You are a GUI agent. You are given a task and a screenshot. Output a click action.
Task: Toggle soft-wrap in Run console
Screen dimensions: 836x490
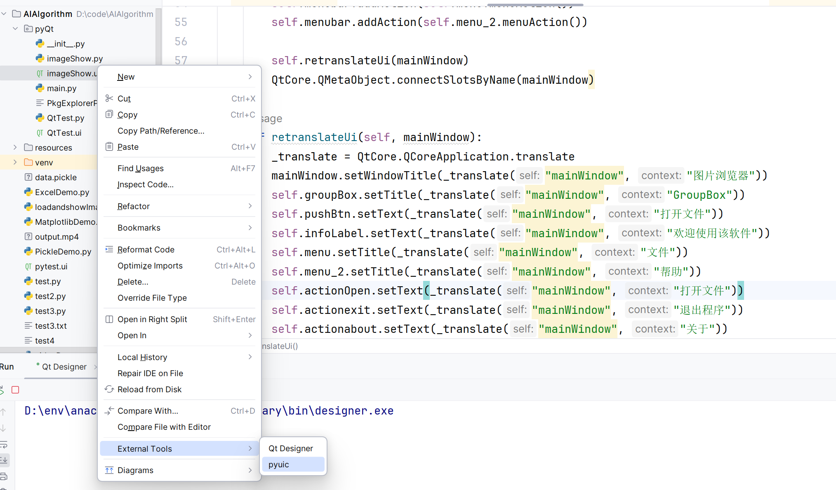click(4, 445)
